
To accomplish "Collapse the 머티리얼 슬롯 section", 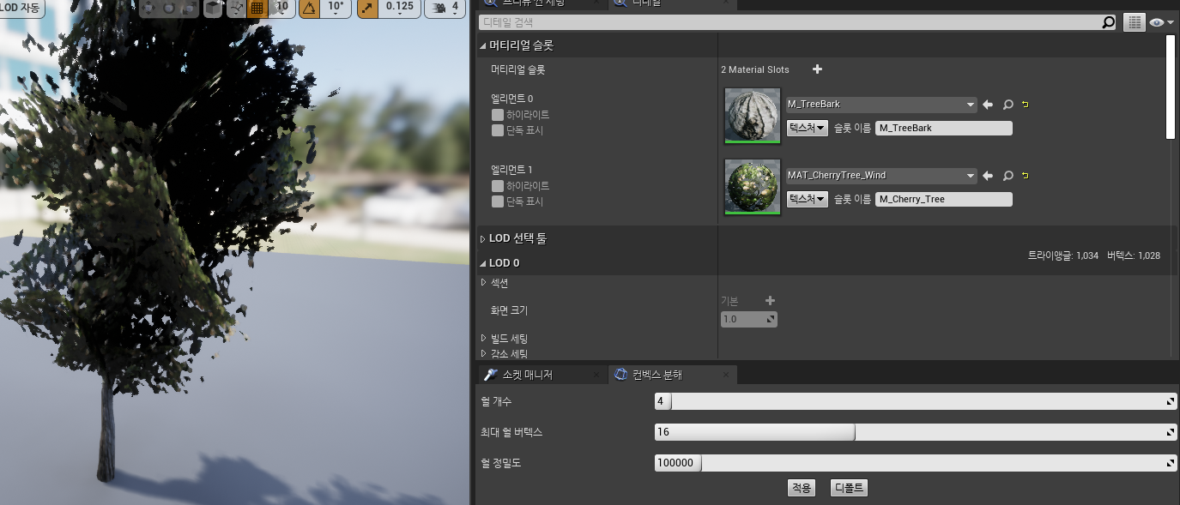I will (483, 45).
